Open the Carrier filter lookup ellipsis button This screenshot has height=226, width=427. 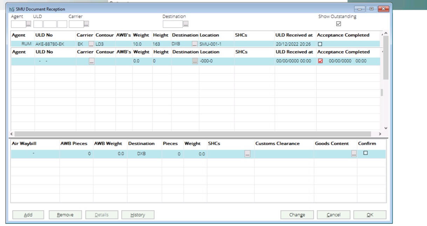click(86, 24)
